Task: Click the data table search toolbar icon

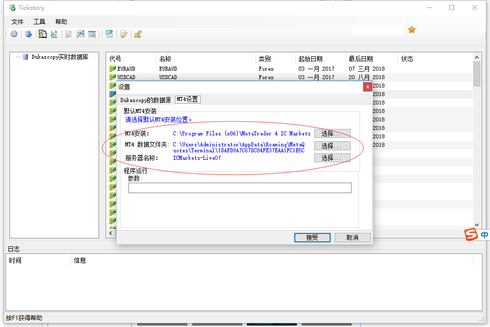Action: pyautogui.click(x=92, y=34)
